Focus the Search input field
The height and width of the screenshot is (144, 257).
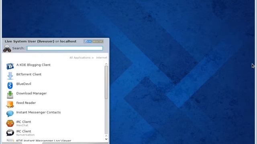click(x=65, y=48)
